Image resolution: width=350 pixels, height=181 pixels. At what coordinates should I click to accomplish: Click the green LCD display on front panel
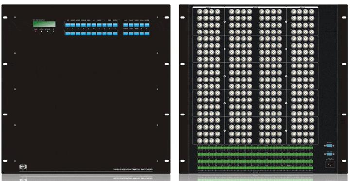point(44,24)
